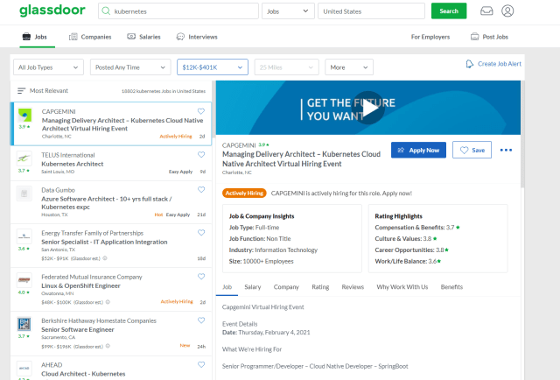
Task: Switch to the Companies navigation tab
Action: point(90,37)
